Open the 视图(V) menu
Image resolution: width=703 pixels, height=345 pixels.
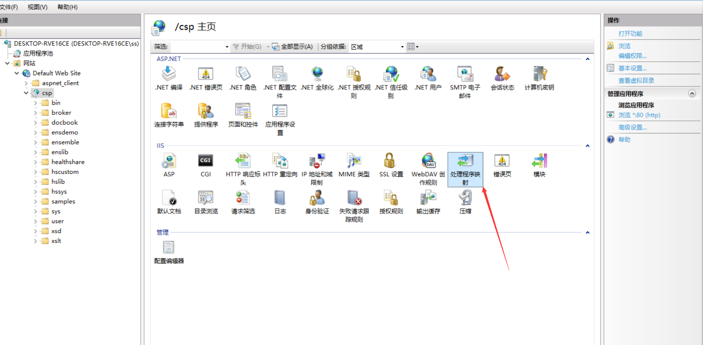pyautogui.click(x=37, y=7)
